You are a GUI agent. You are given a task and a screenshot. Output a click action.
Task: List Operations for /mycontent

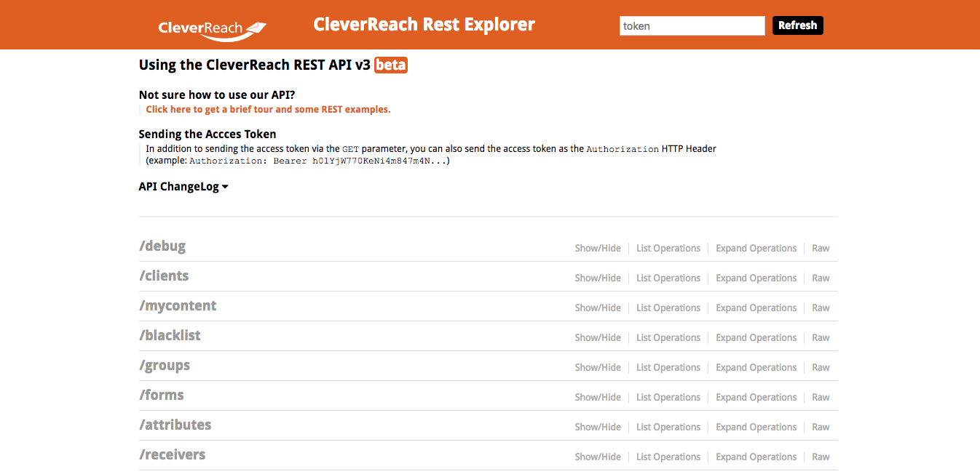click(x=668, y=308)
